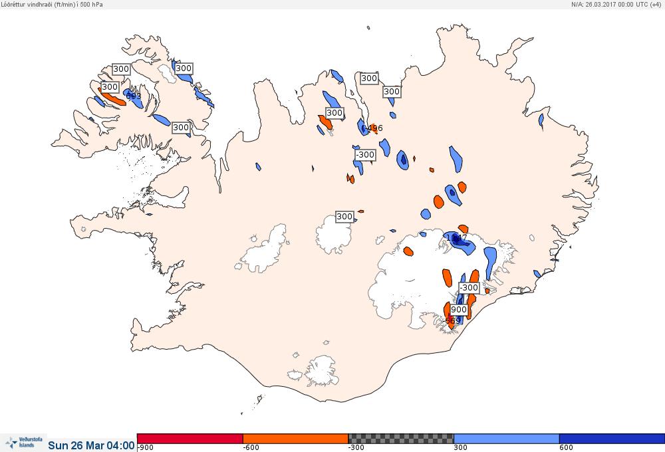Click the -300 legend scale label
Screen dimensions: 665x452
coord(356,448)
